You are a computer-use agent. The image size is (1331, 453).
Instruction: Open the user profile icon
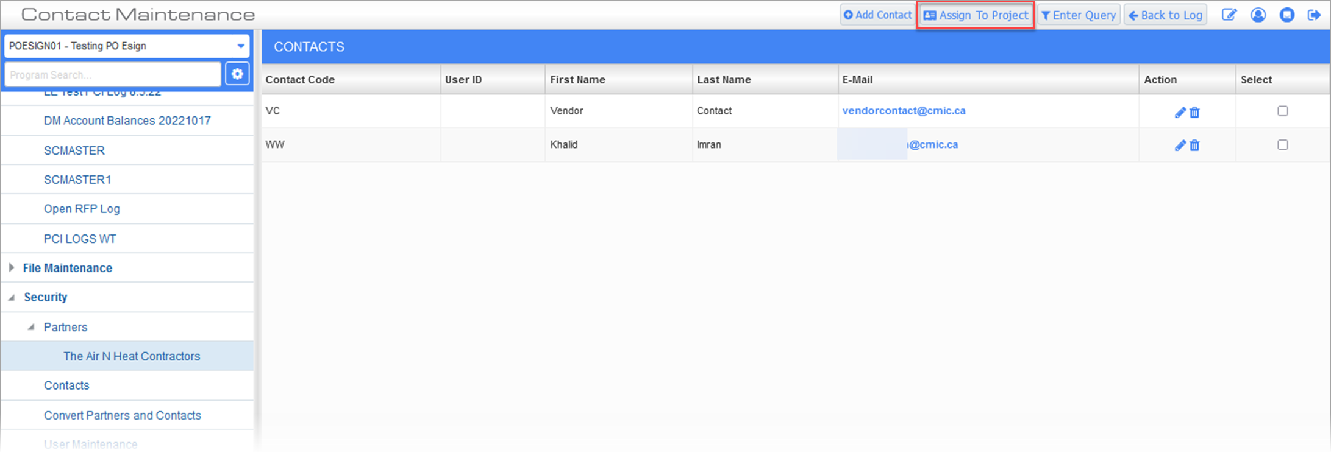click(1258, 15)
